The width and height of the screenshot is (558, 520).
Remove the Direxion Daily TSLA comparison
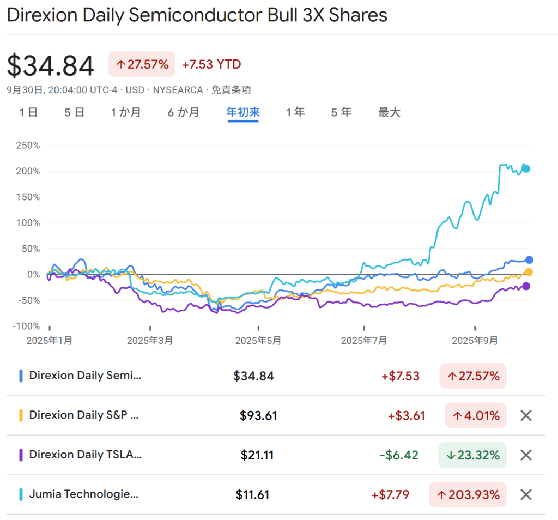(525, 455)
